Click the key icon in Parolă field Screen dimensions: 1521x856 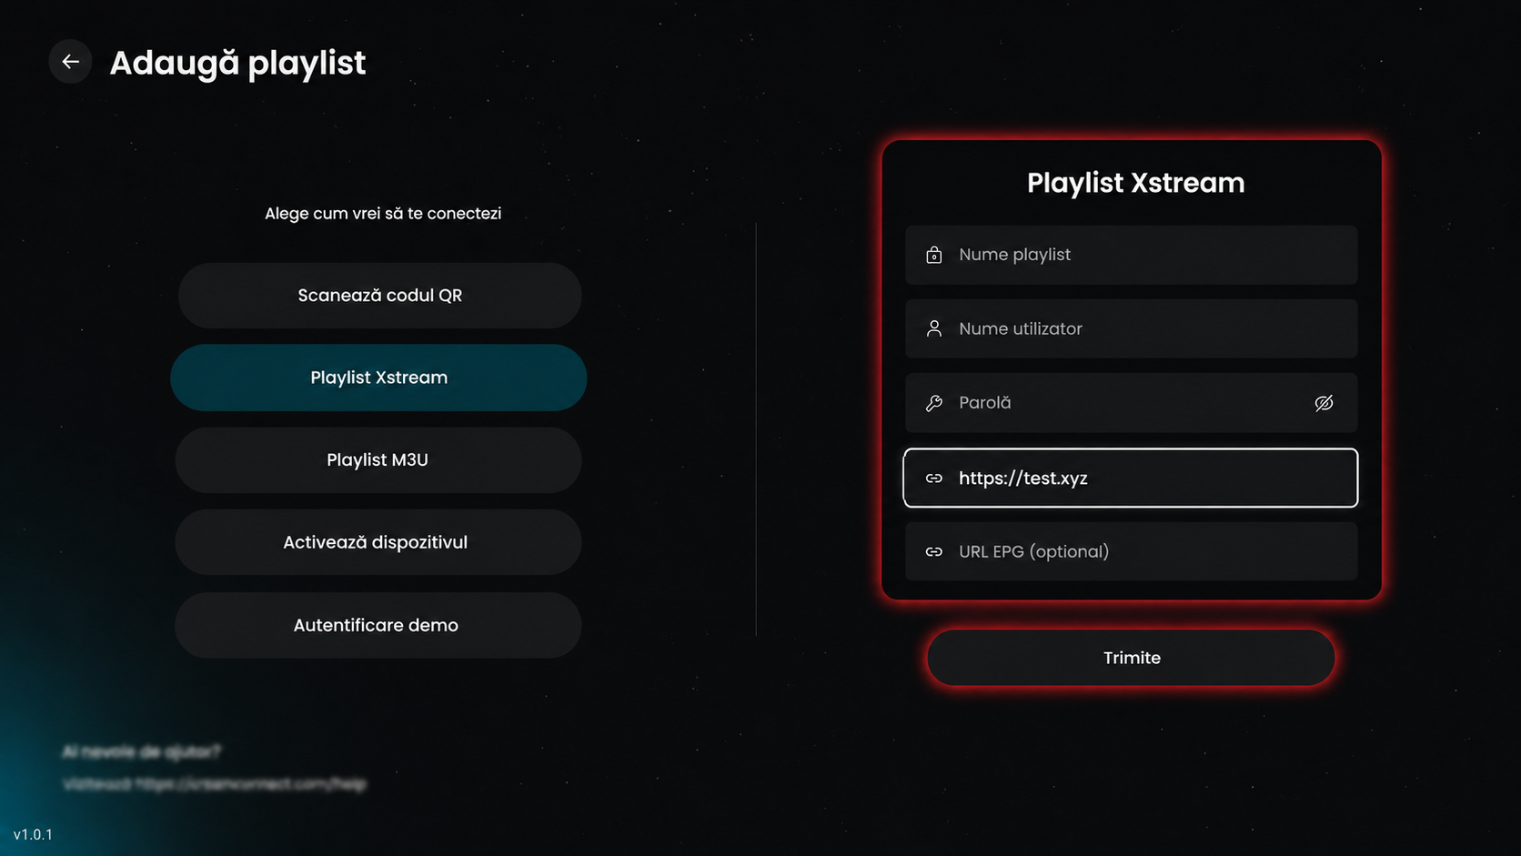tap(933, 403)
